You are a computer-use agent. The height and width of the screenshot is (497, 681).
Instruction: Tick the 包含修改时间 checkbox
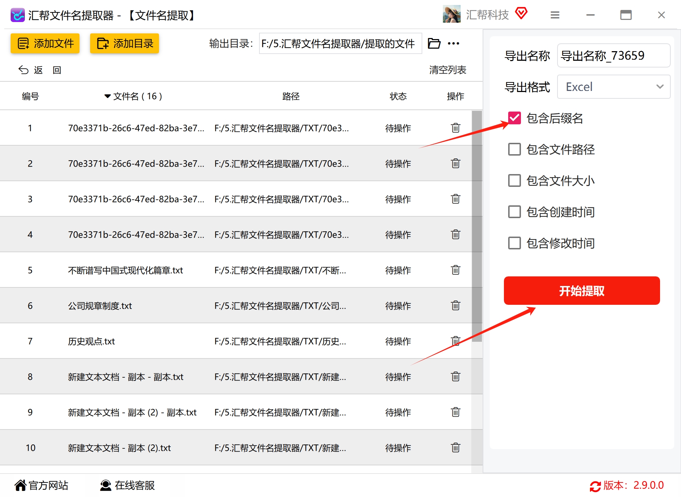tap(514, 243)
